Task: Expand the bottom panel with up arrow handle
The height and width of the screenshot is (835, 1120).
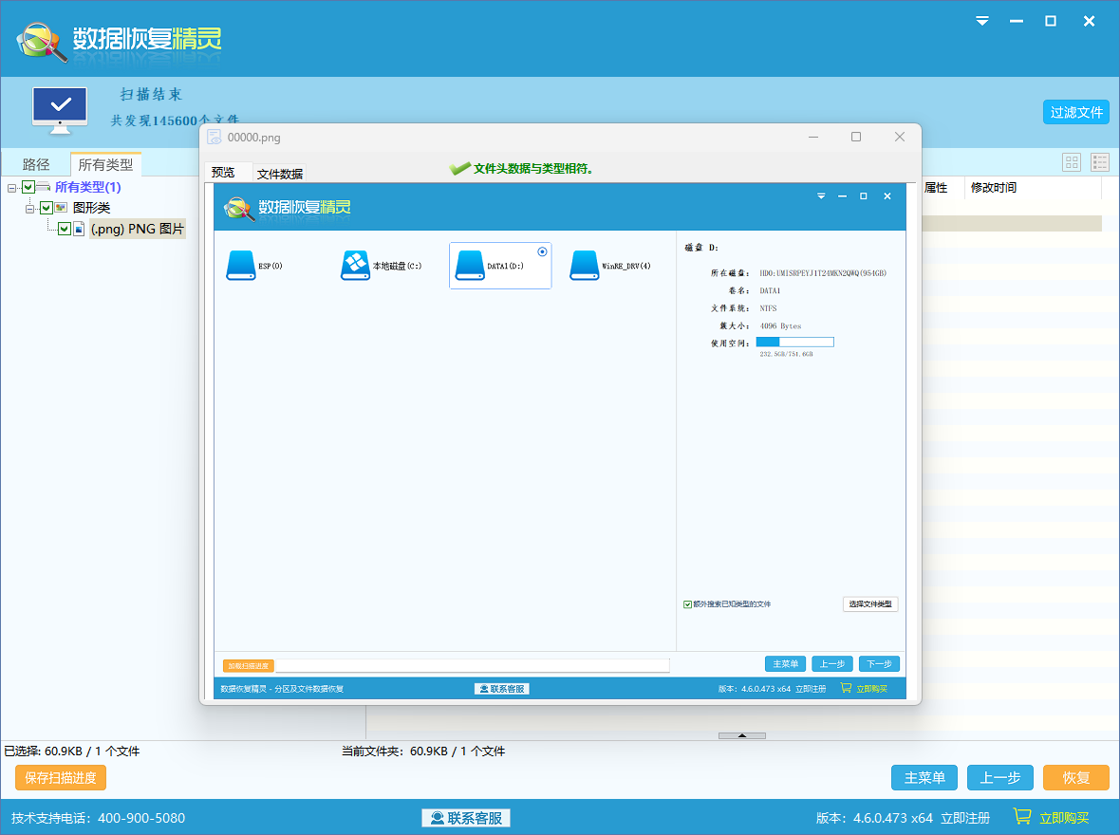Action: [x=741, y=735]
